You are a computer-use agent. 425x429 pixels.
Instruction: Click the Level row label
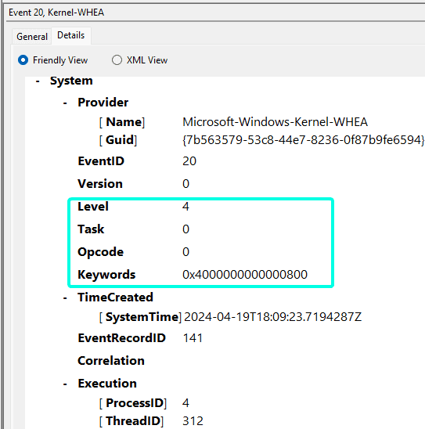tap(93, 207)
